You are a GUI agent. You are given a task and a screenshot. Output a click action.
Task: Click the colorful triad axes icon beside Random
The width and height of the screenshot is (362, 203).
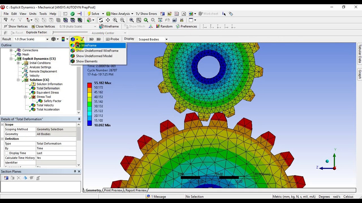(151, 27)
